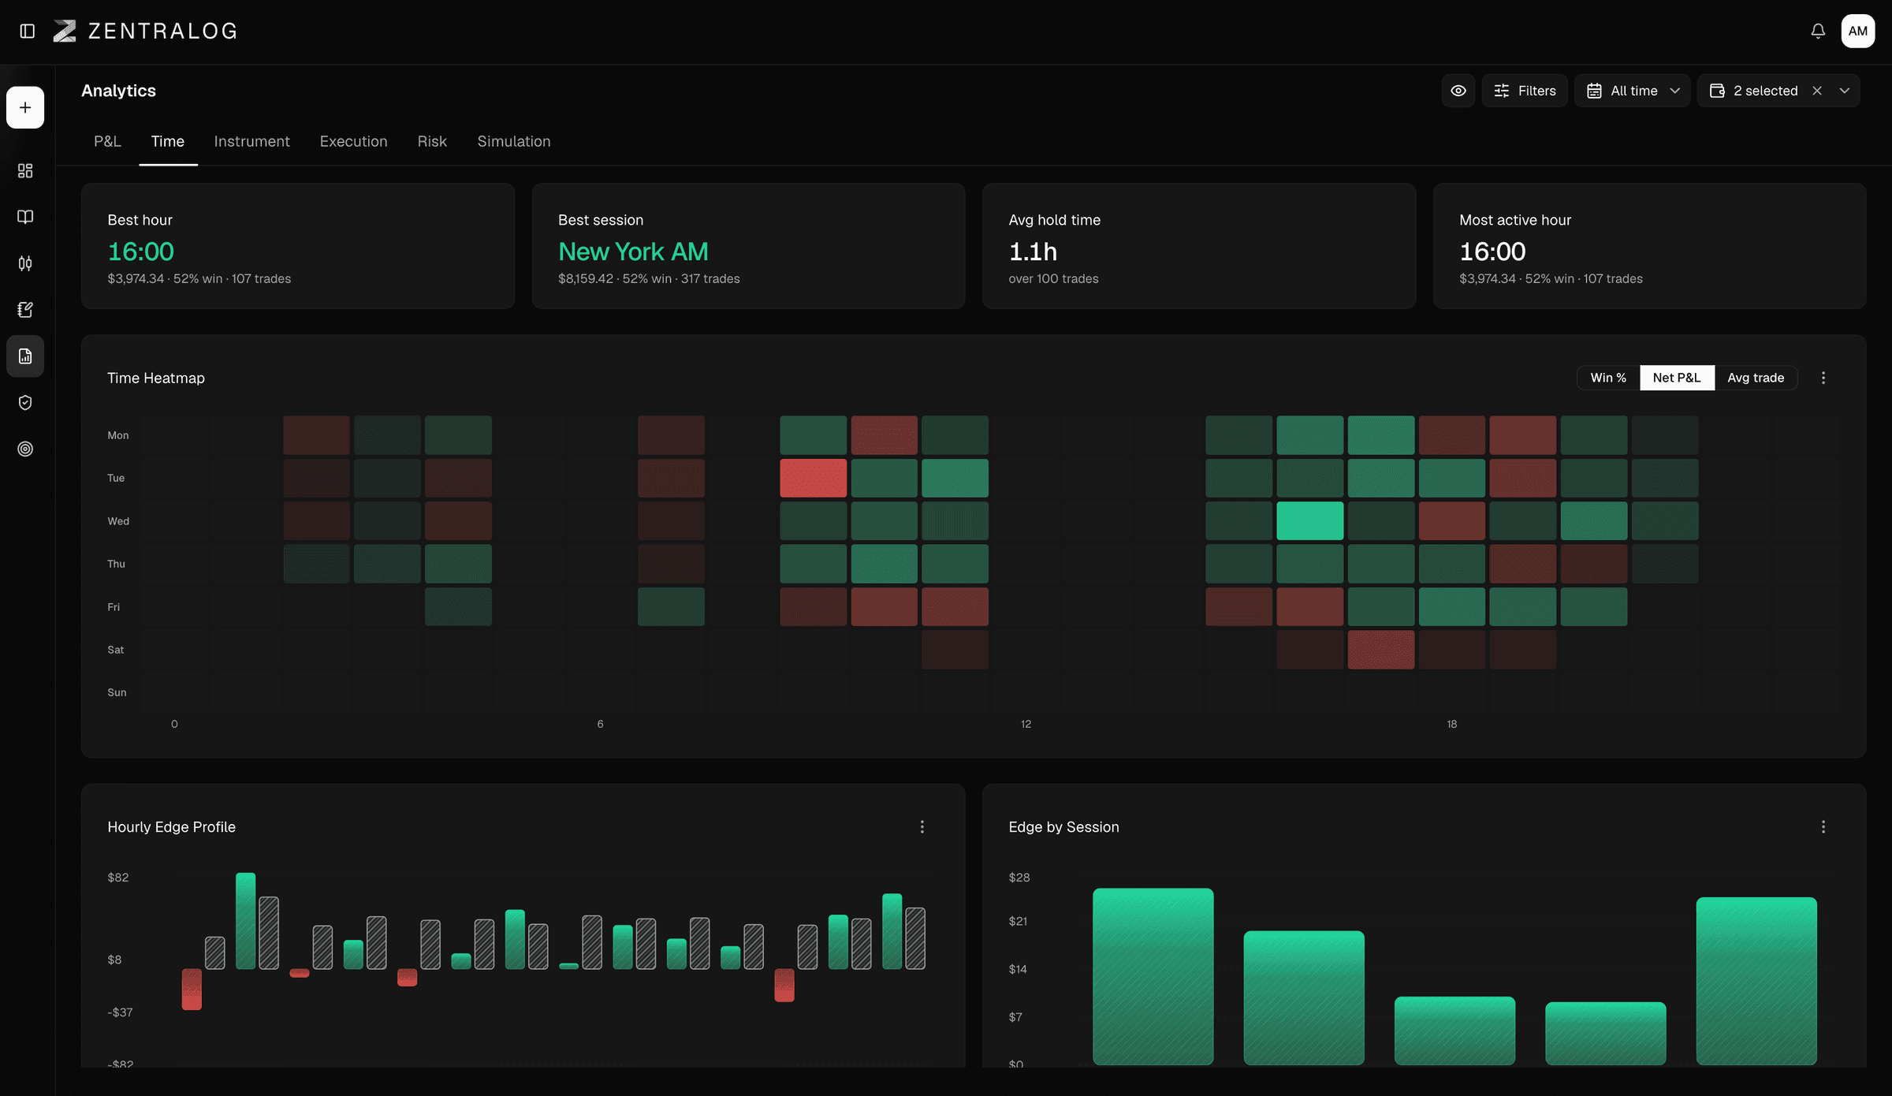1892x1096 pixels.
Task: Open the Execution tab
Action: click(353, 141)
